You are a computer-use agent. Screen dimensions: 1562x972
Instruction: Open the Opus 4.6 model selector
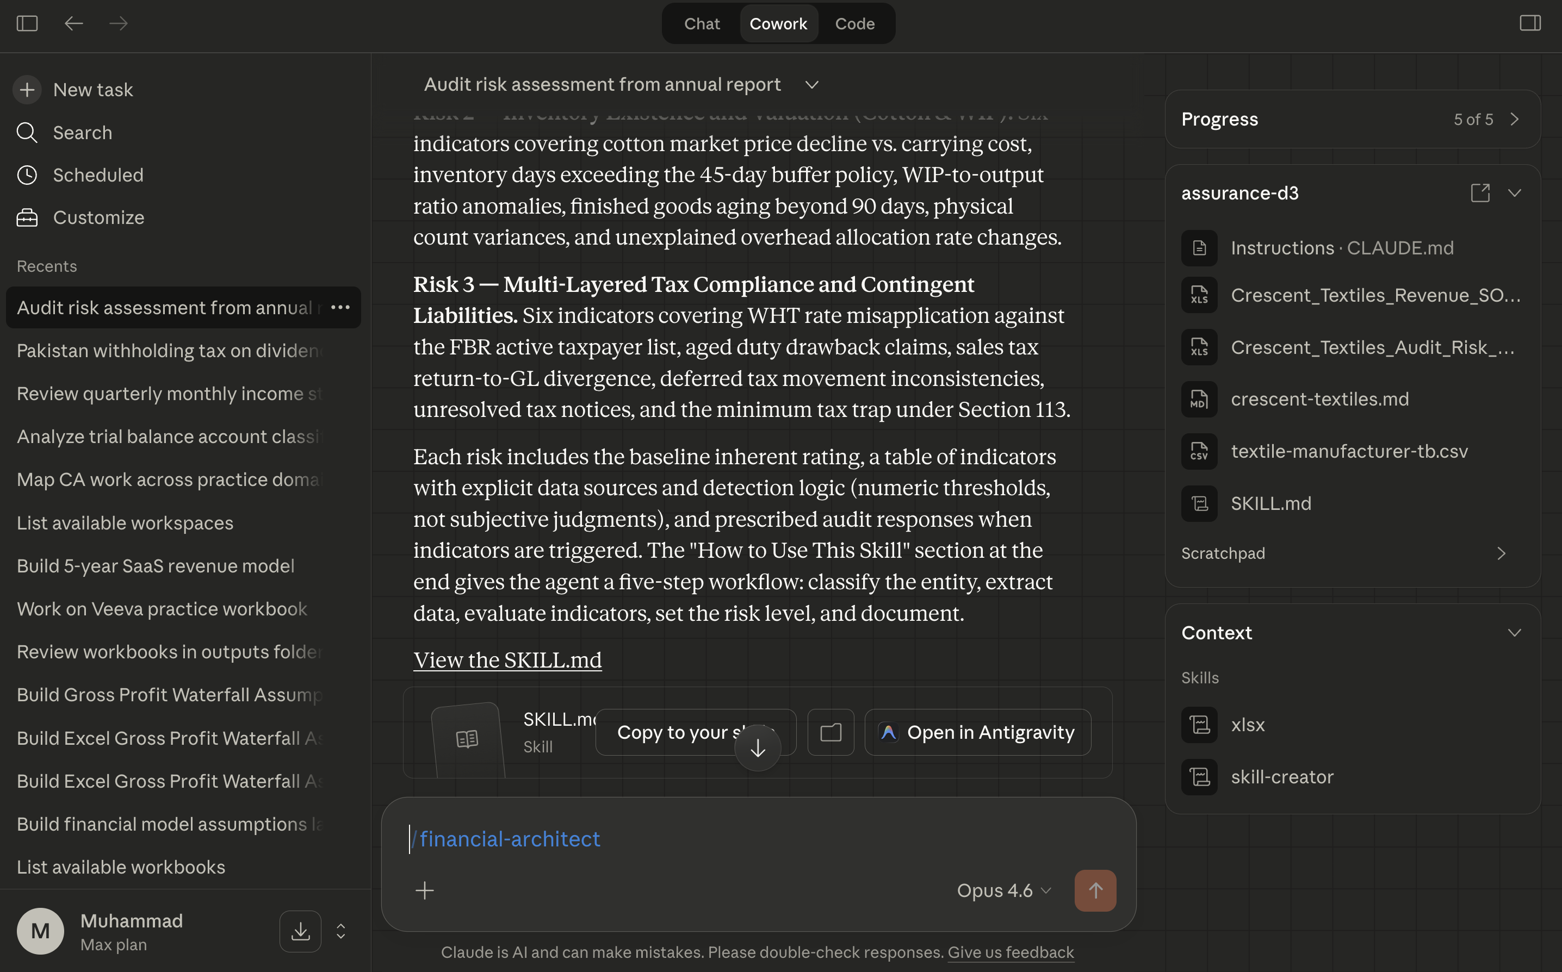tap(1003, 890)
